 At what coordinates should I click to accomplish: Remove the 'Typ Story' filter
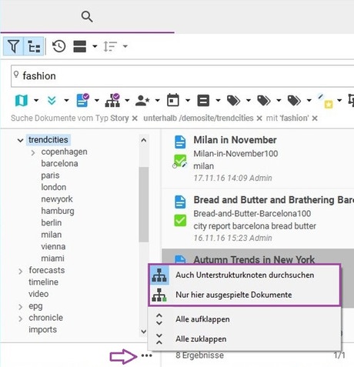(x=135, y=118)
